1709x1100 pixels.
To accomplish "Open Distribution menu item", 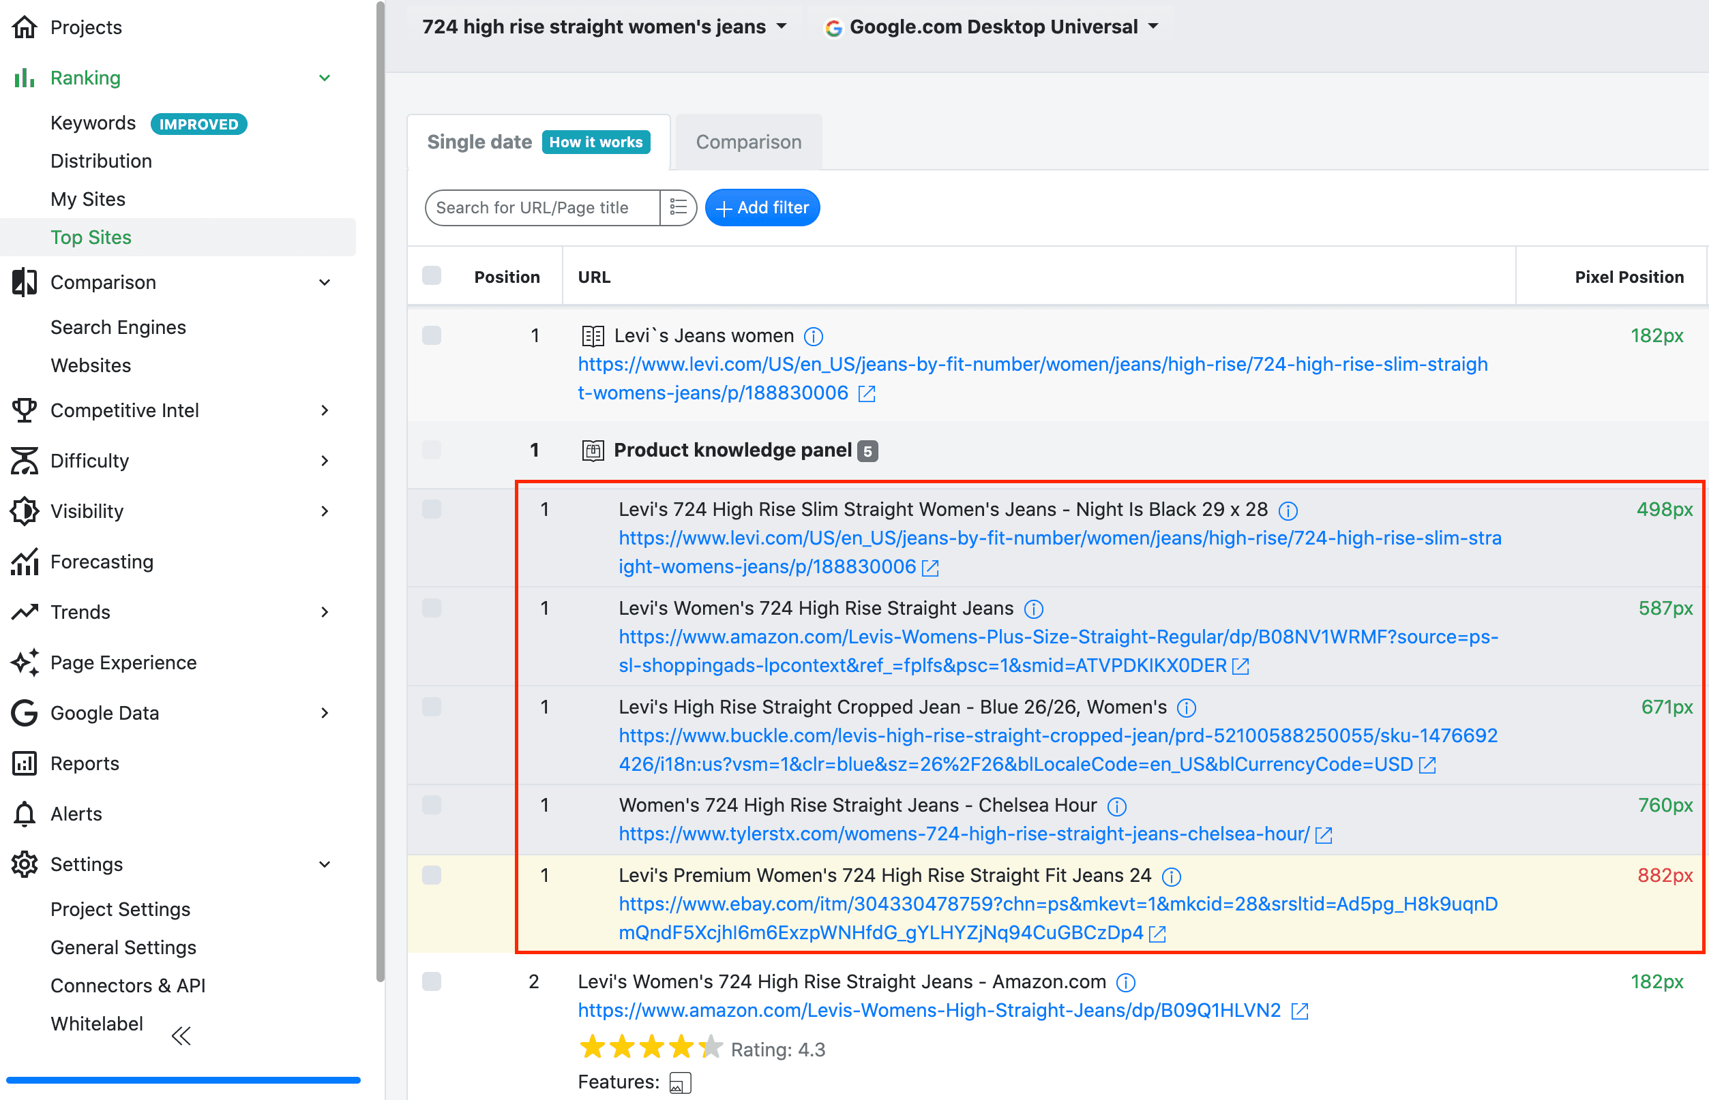I will point(101,161).
